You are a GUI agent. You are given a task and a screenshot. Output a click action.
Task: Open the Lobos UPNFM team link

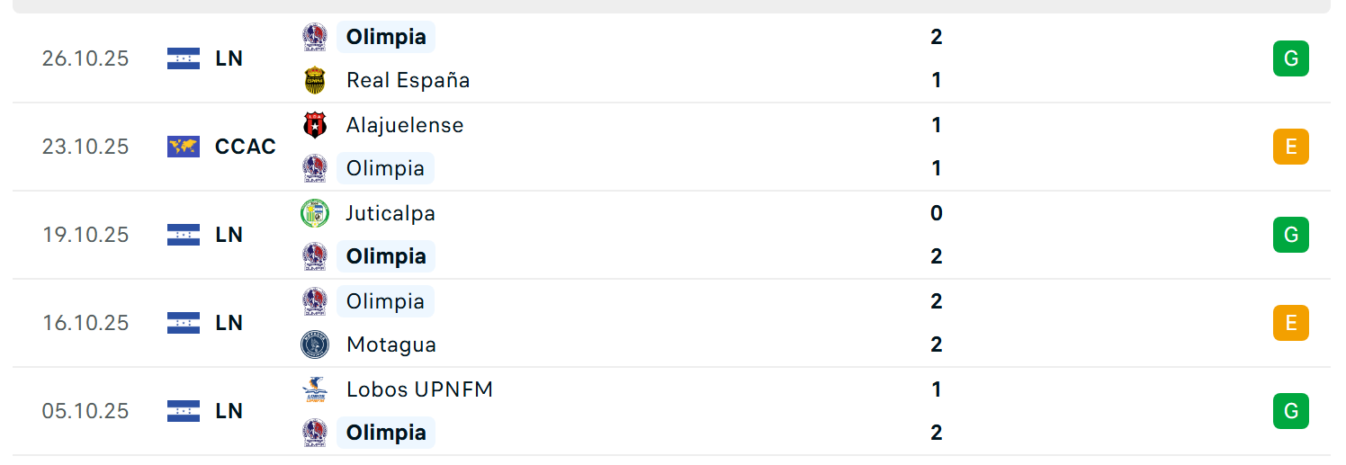(x=419, y=389)
